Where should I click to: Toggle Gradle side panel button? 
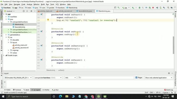click(176, 14)
